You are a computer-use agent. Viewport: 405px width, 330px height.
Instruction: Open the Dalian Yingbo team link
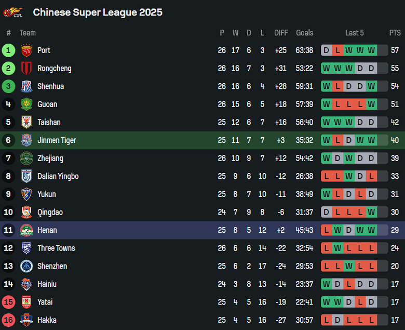click(x=58, y=176)
